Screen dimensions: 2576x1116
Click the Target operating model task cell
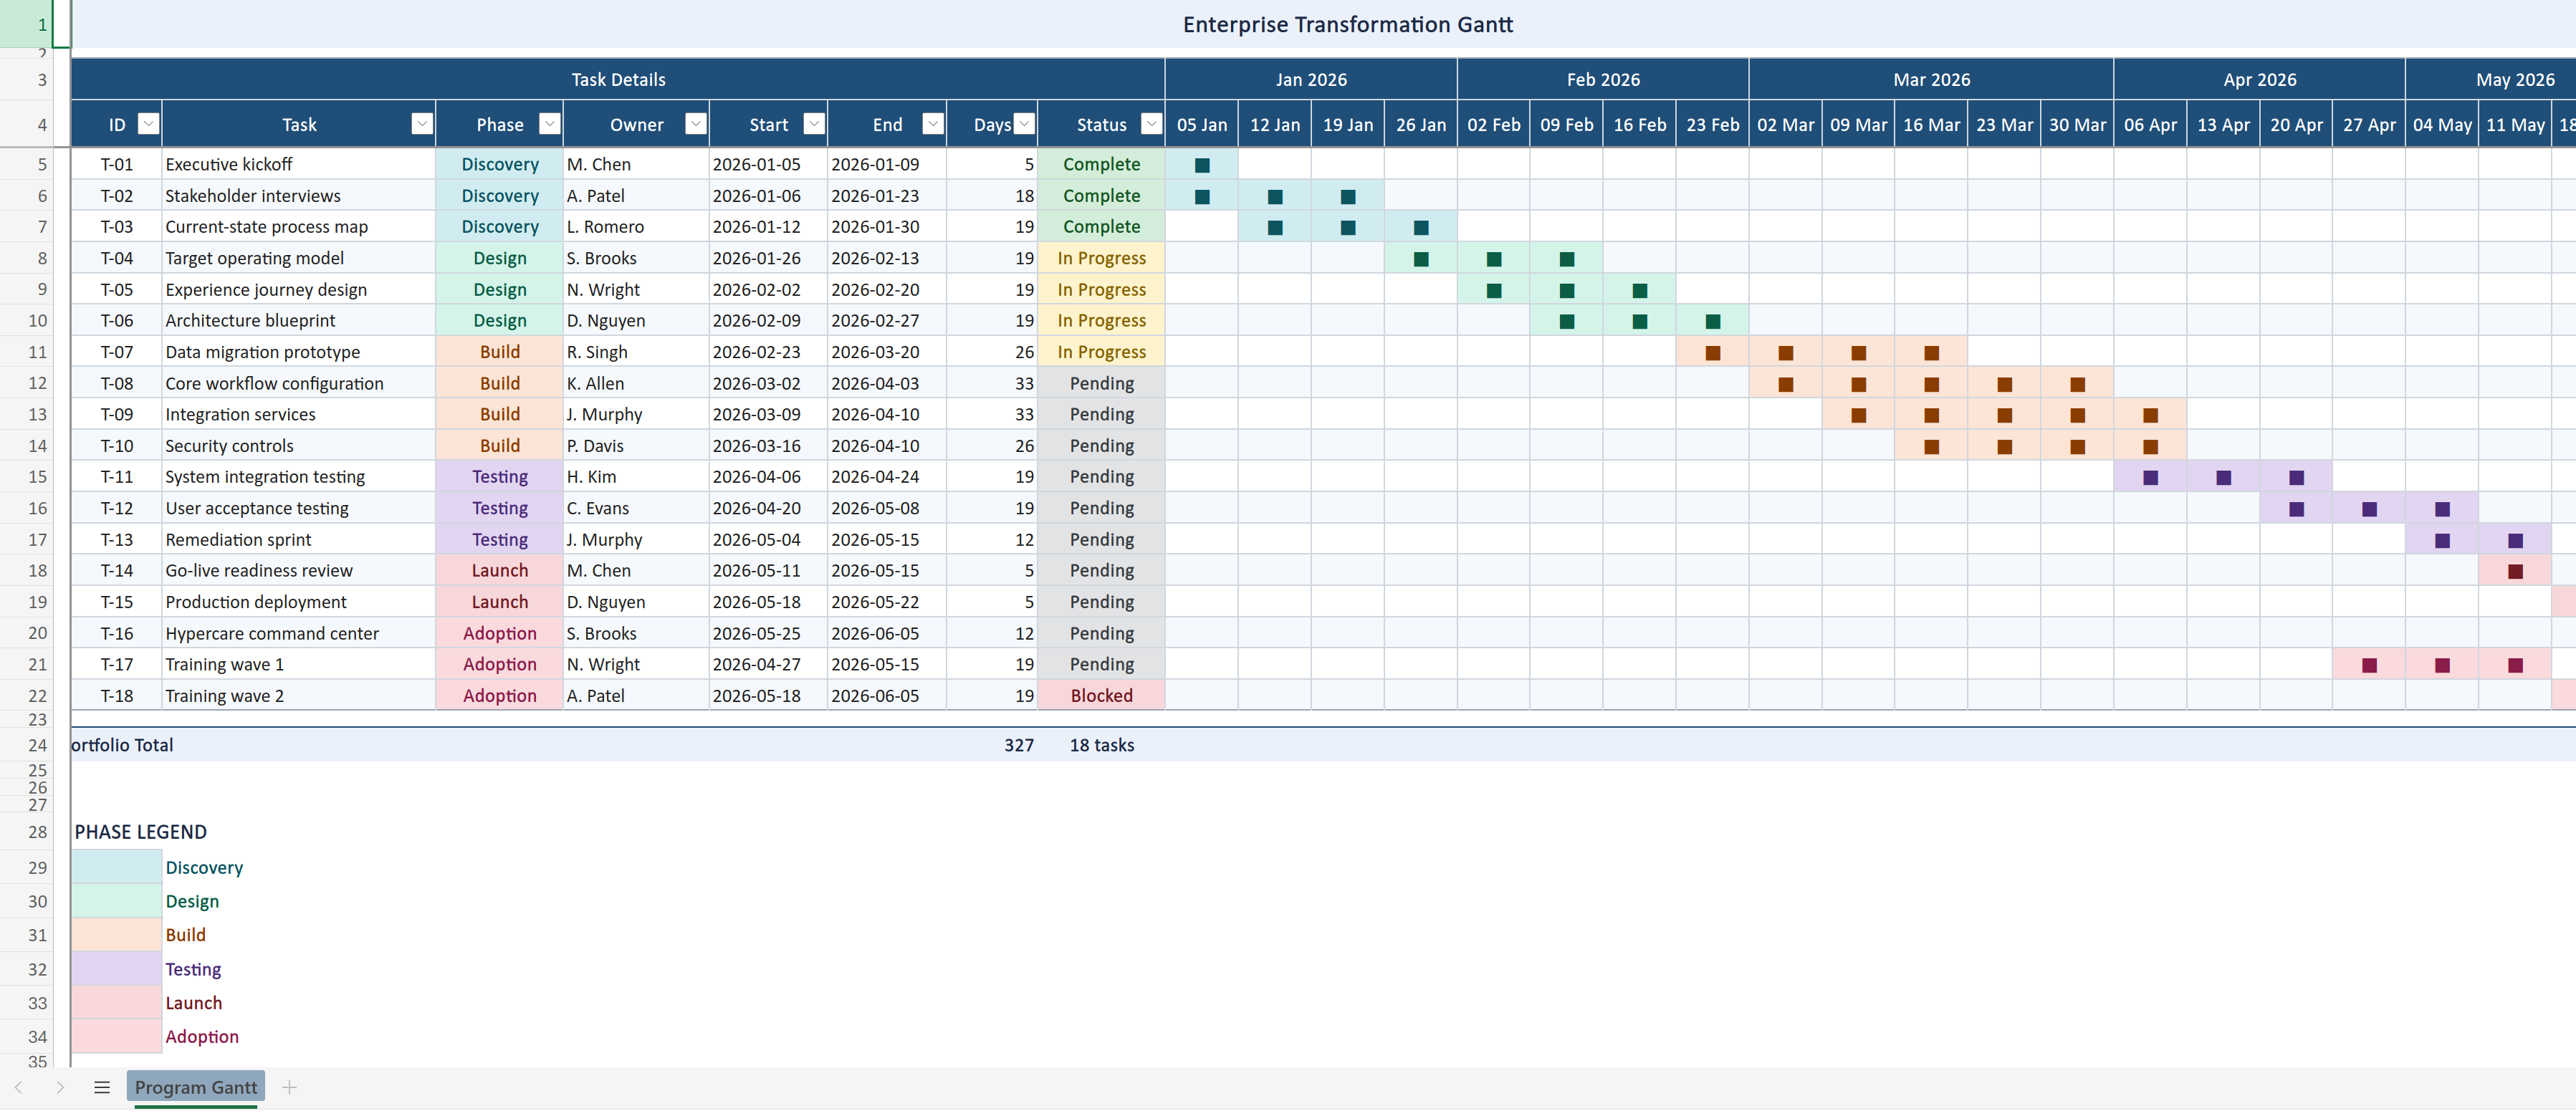coord(298,259)
